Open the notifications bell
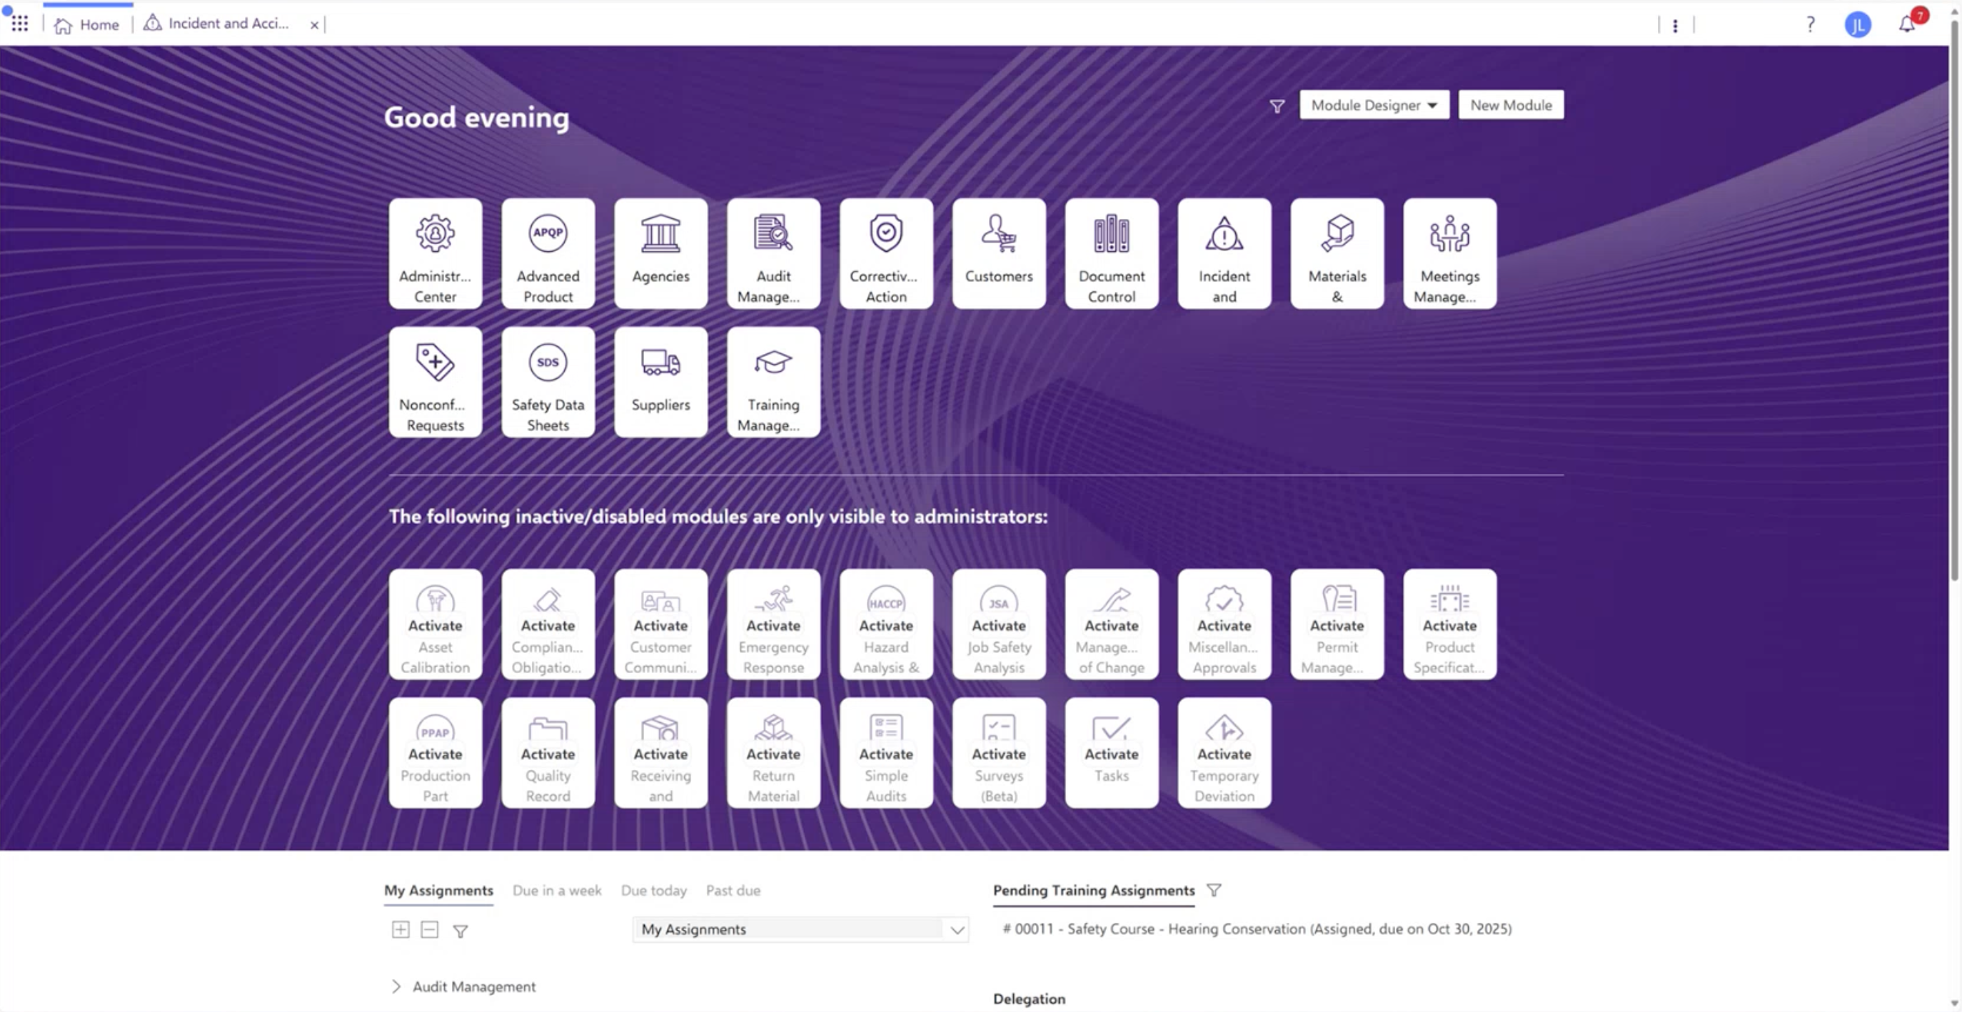This screenshot has height=1012, width=1962. point(1908,24)
